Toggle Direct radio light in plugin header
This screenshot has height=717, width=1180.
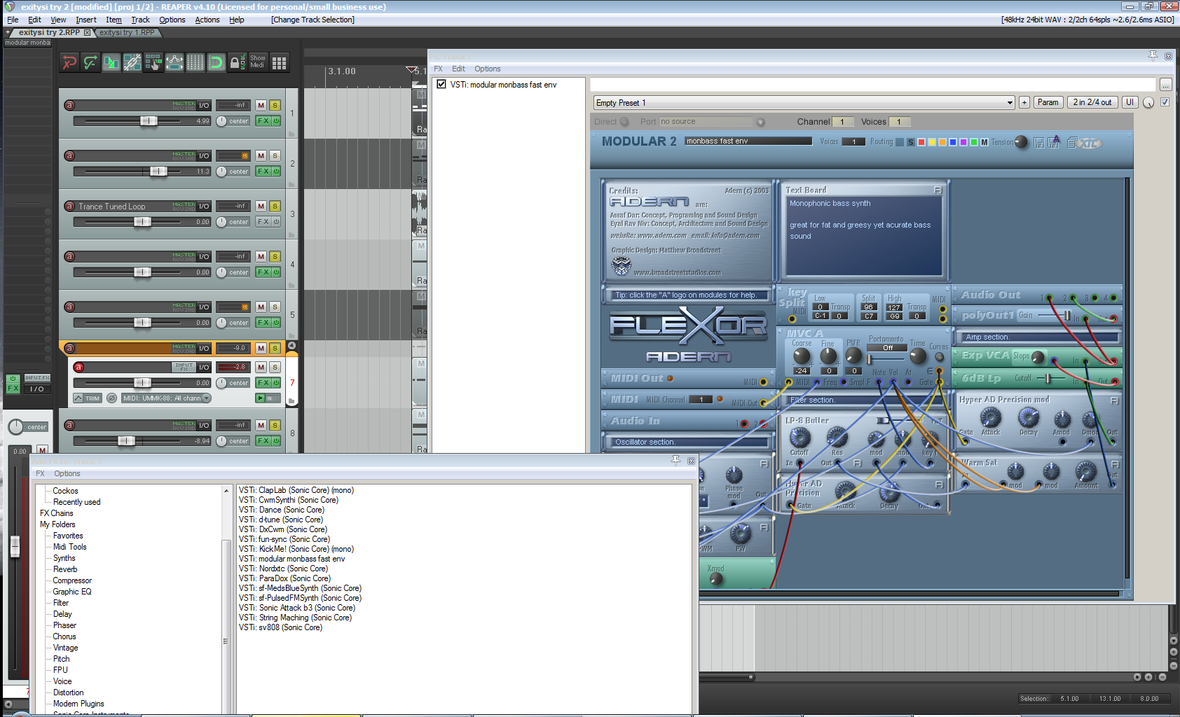coord(624,121)
